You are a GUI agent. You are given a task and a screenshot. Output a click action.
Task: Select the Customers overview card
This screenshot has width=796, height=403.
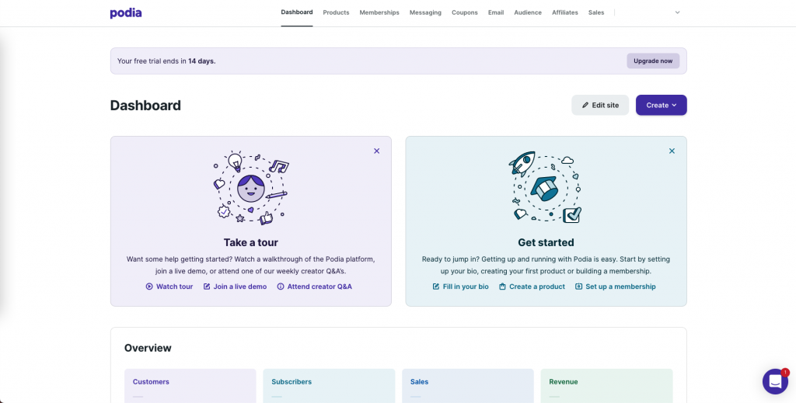coord(190,386)
